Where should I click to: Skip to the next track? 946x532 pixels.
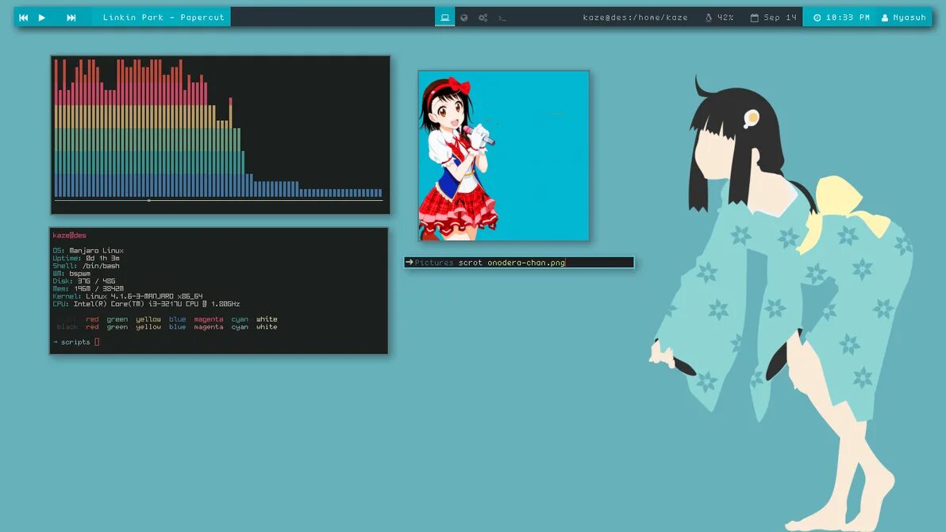click(71, 17)
